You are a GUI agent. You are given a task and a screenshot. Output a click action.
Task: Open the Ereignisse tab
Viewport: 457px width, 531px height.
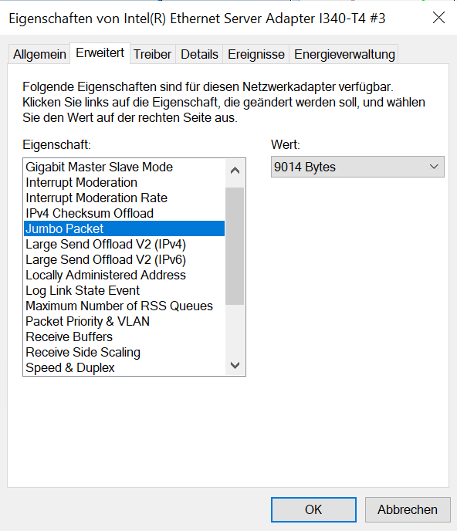(256, 54)
